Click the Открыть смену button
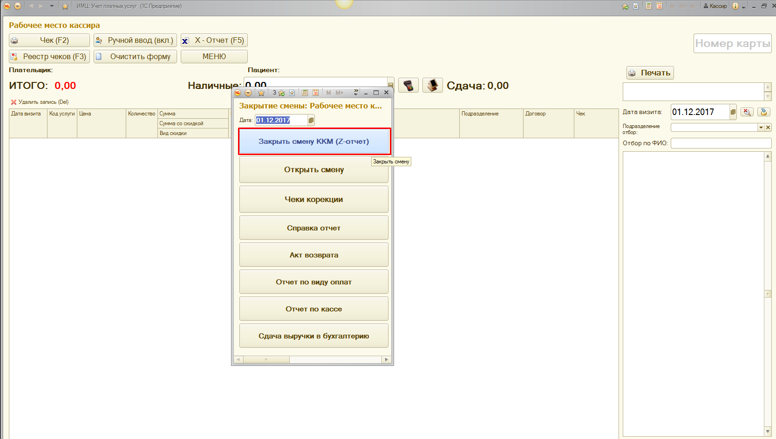The image size is (776, 439). point(313,170)
